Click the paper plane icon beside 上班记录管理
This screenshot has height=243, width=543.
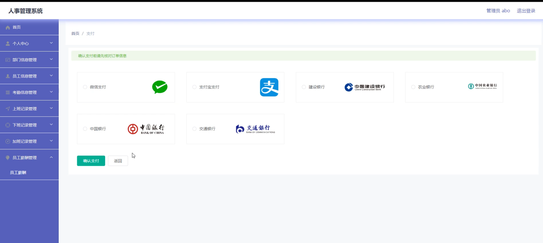8,109
